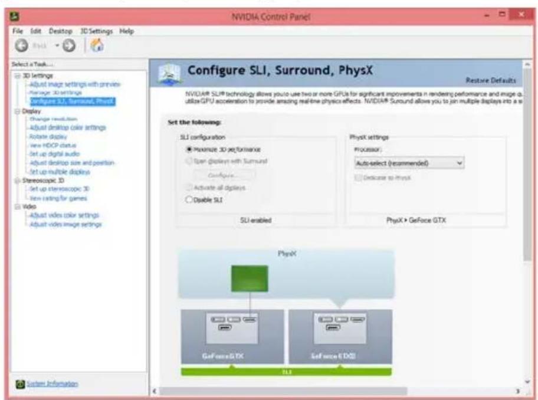538x400 pixels.
Task: Open the 3D Settings menu
Action: tap(96, 31)
